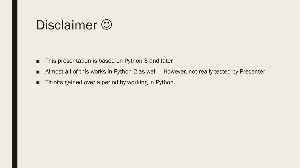Select the line about Python 3 and later
The height and width of the screenshot is (168, 300).
pyautogui.click(x=109, y=61)
